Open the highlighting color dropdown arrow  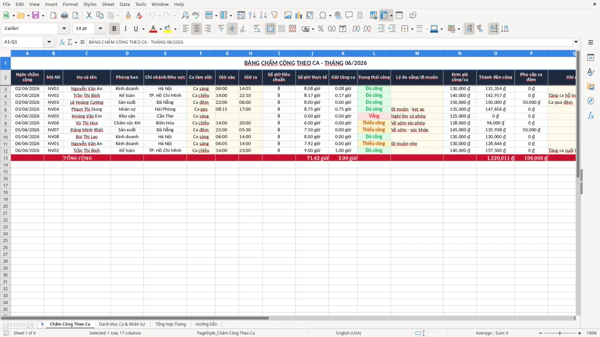175,29
